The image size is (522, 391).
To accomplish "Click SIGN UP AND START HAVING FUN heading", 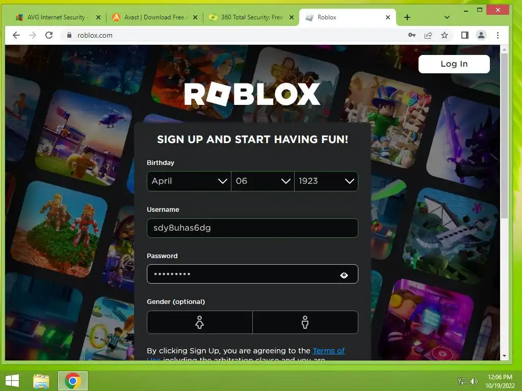I will [252, 139].
